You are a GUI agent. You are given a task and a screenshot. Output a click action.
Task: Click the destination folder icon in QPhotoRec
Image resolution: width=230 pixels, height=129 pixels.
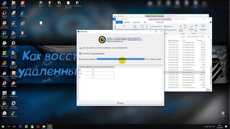point(80,53)
